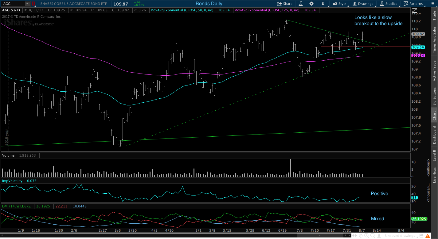Image resolution: width=438 pixels, height=239 pixels.
Task: Click the red 22.211 DMI value
Action: [x=61, y=206]
